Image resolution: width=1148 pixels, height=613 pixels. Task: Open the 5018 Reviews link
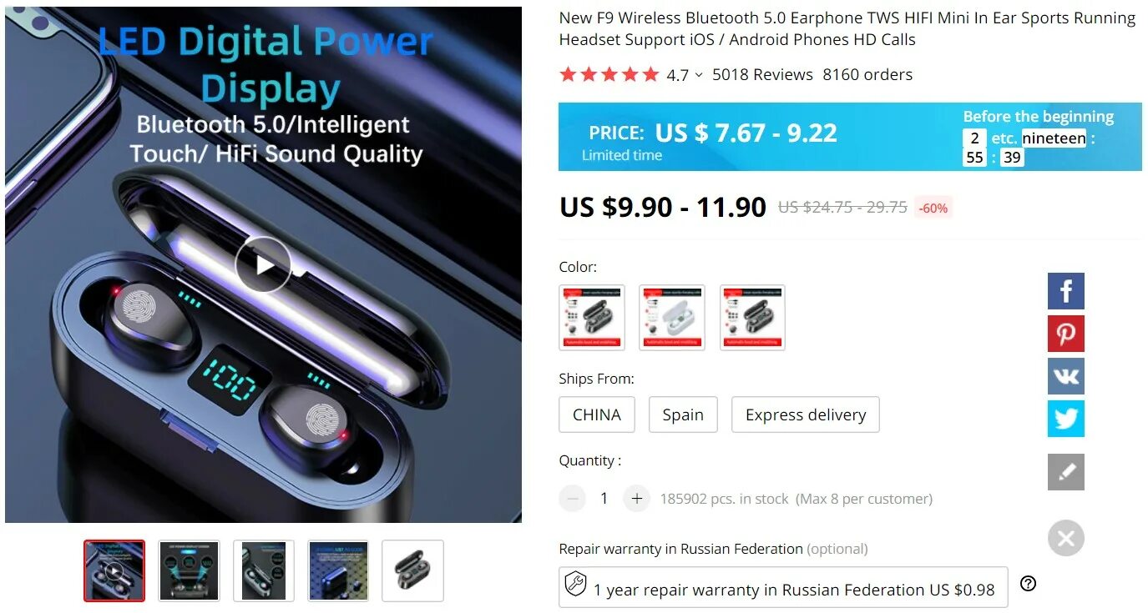point(762,74)
